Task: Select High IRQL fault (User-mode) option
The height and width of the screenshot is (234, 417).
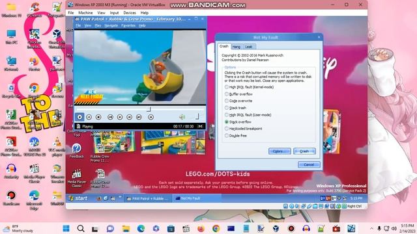Action: click(x=248, y=115)
